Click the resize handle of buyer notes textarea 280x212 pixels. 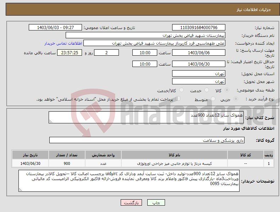coord(21,190)
